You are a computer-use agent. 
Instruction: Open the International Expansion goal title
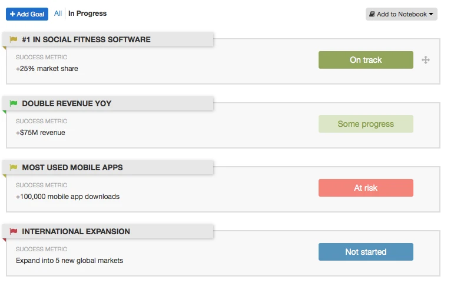point(76,232)
